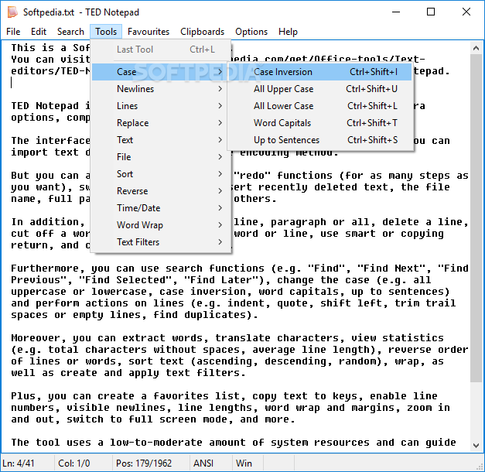Open the Reverse submenu

pos(160,191)
